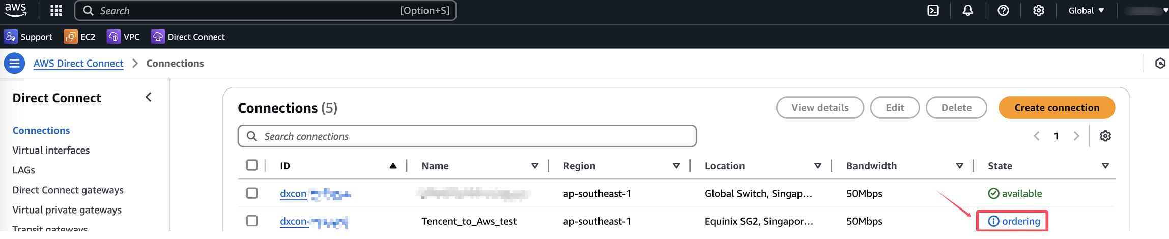Open the table preferences gear icon
This screenshot has width=1169, height=239.
click(1105, 136)
